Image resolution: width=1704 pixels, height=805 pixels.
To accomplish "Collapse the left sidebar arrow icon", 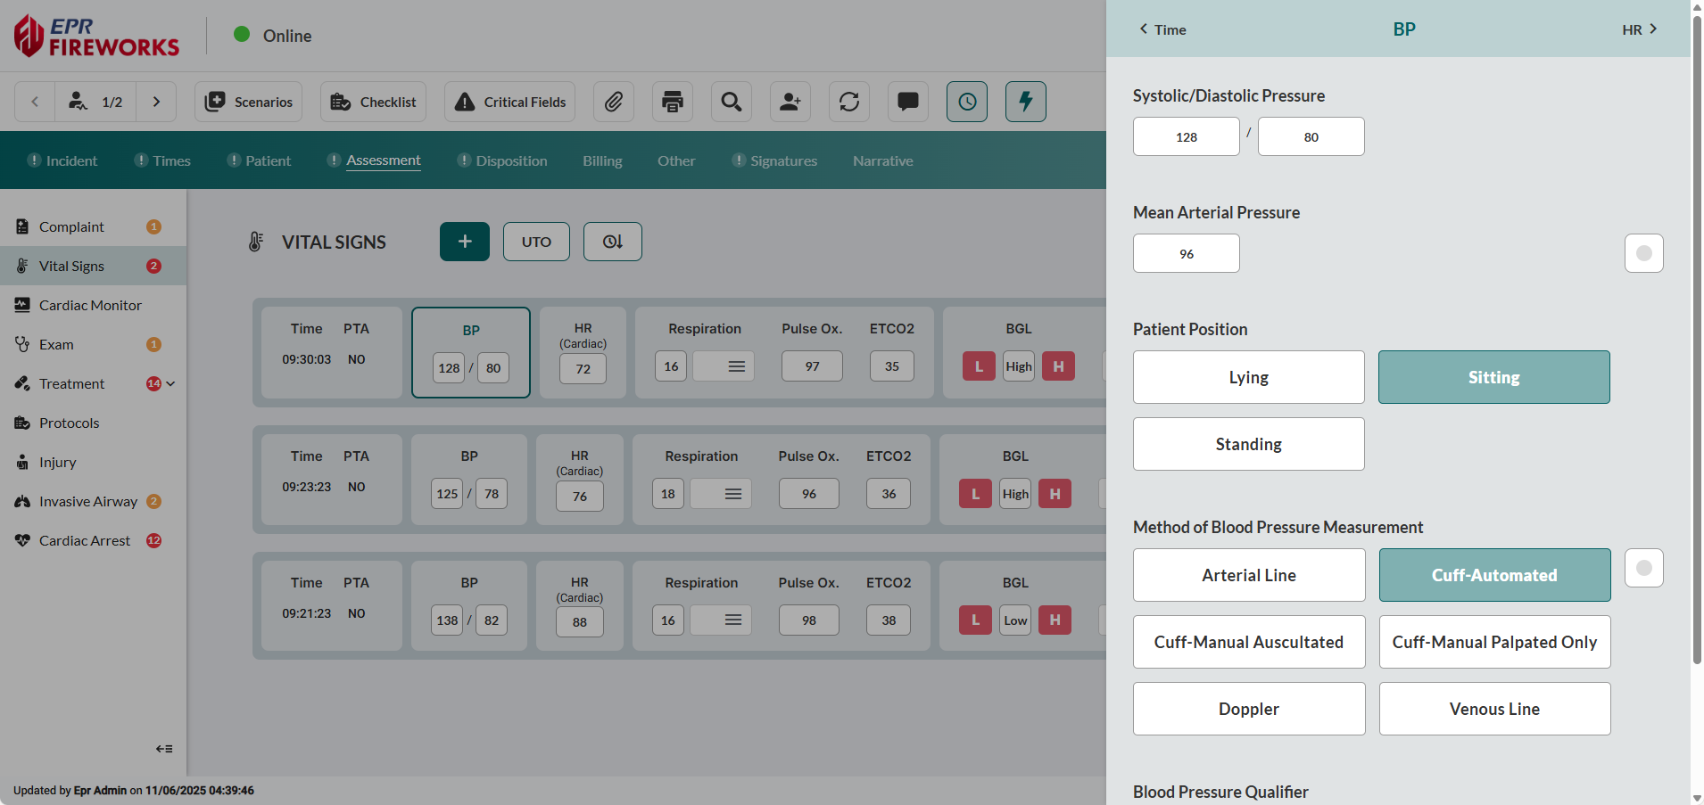I will [x=164, y=749].
